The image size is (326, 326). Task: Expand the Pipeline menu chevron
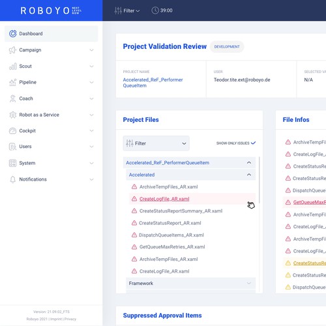tap(92, 83)
